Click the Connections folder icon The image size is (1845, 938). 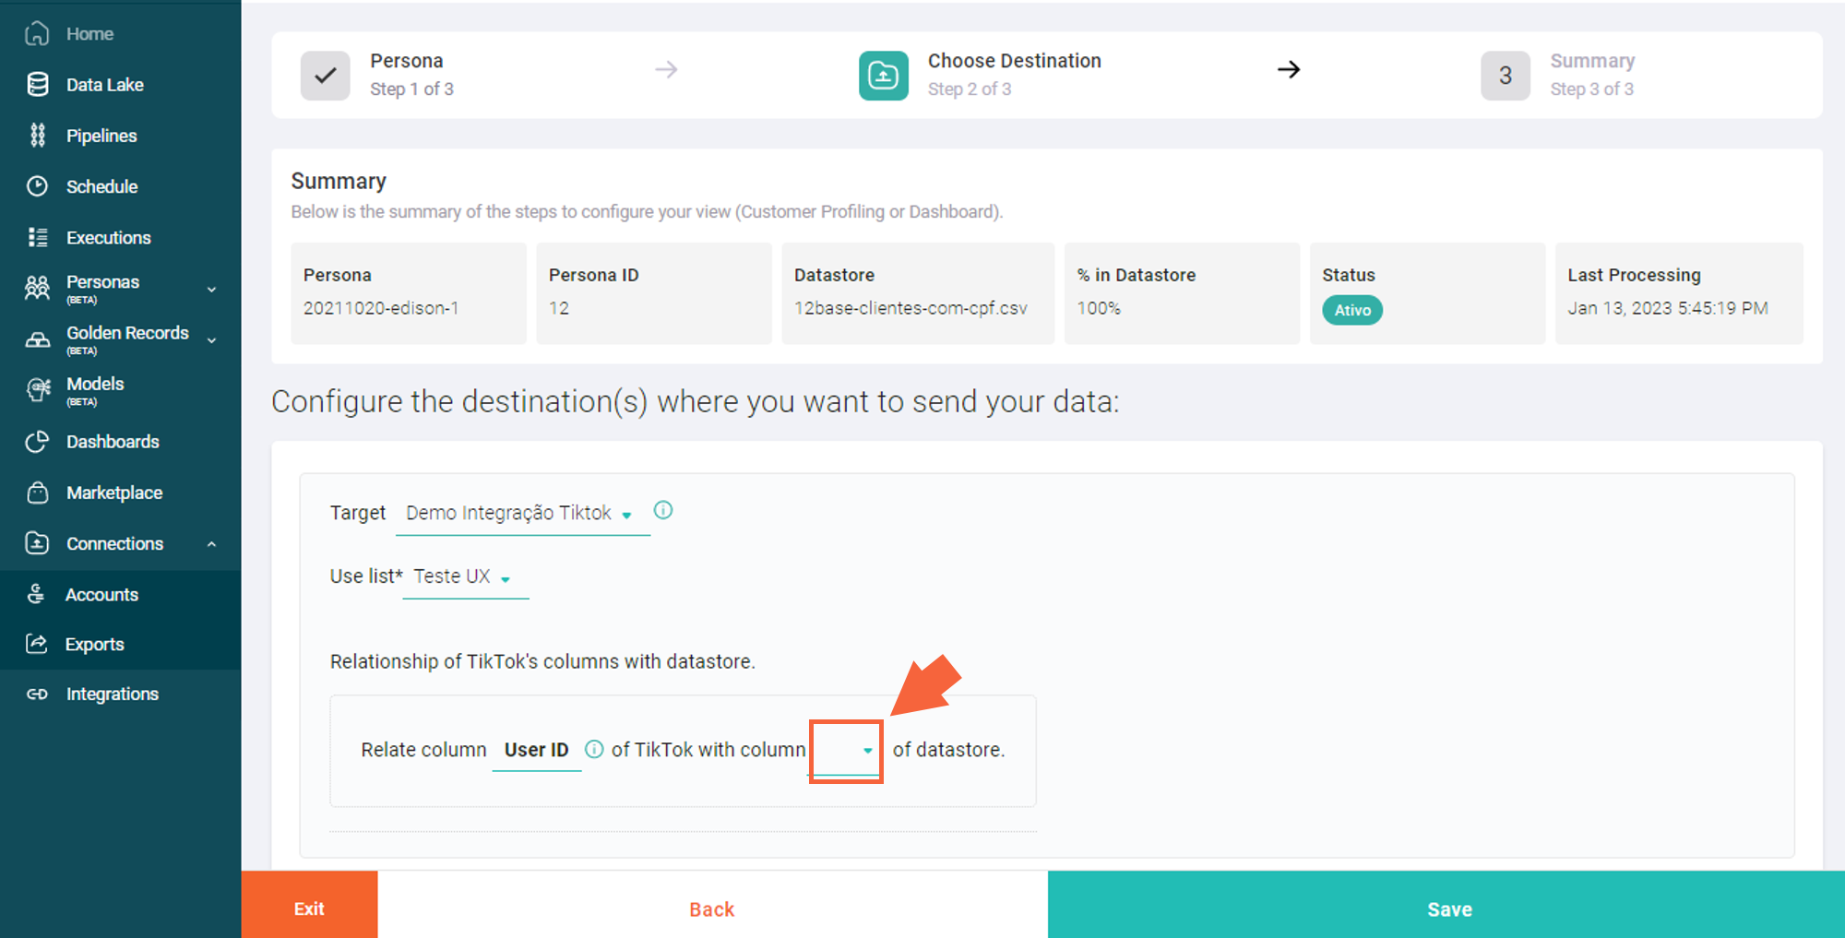tap(37, 543)
